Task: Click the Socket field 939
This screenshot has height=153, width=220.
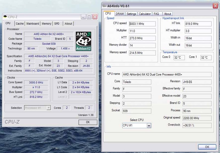Action: pyautogui.click(x=137, y=111)
